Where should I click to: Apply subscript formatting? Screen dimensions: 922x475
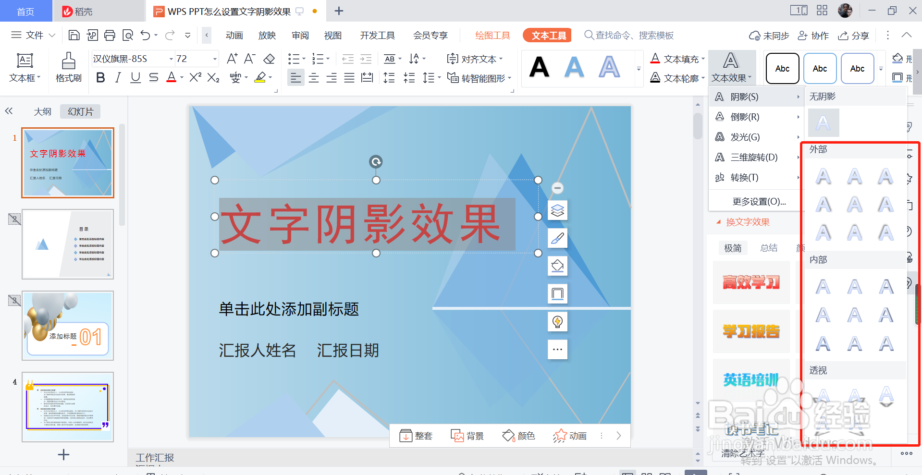213,77
